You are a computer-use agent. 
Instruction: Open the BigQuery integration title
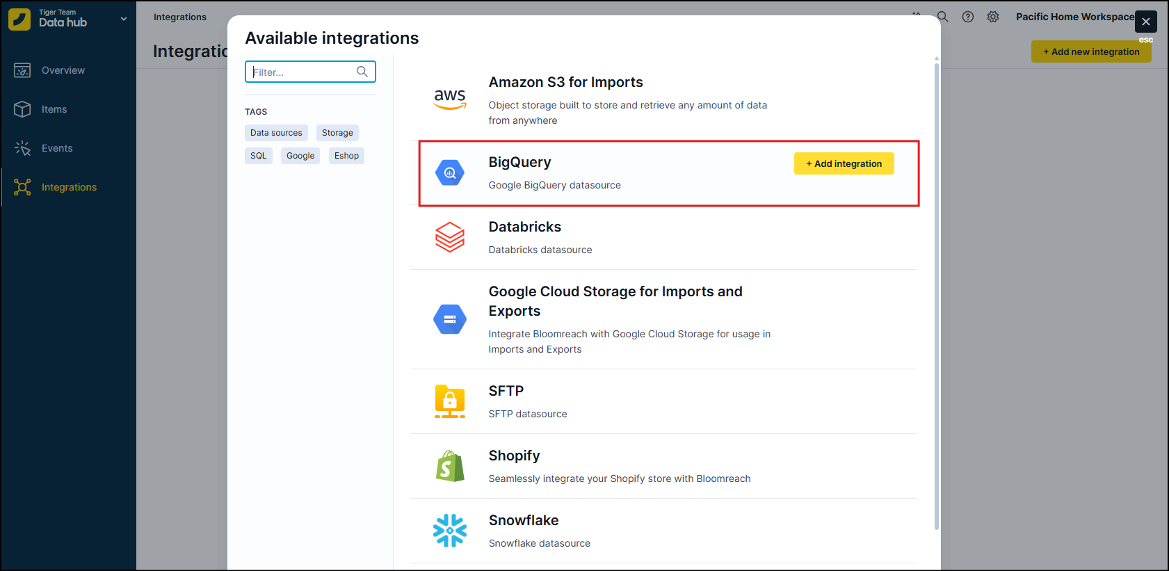pos(519,162)
